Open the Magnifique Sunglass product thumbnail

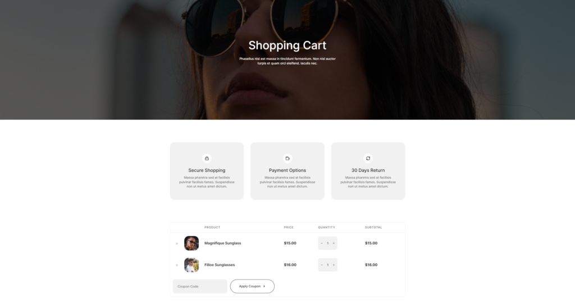click(x=191, y=243)
